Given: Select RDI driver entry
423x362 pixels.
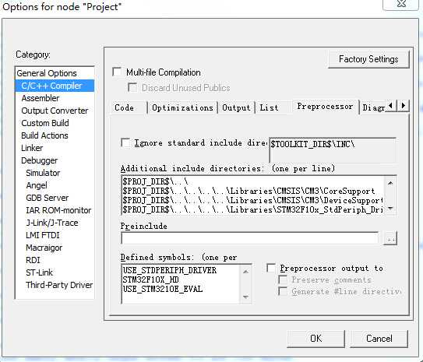Looking at the screenshot, I should point(33,260).
